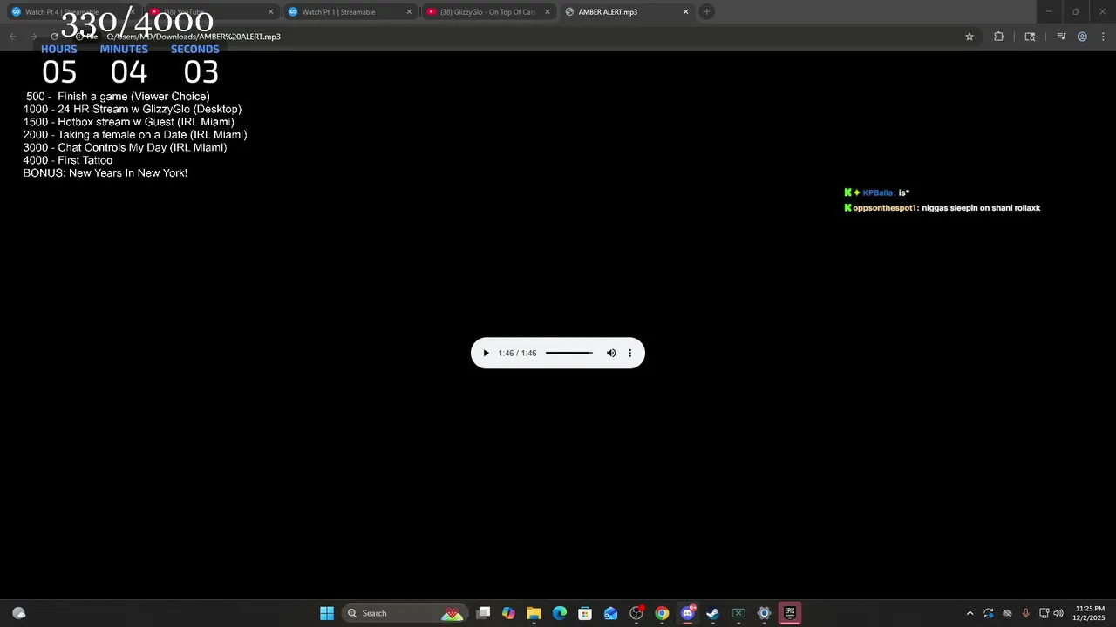Close the GlizzyGlo On Top Of Cars tab
This screenshot has width=1116, height=627.
click(548, 11)
